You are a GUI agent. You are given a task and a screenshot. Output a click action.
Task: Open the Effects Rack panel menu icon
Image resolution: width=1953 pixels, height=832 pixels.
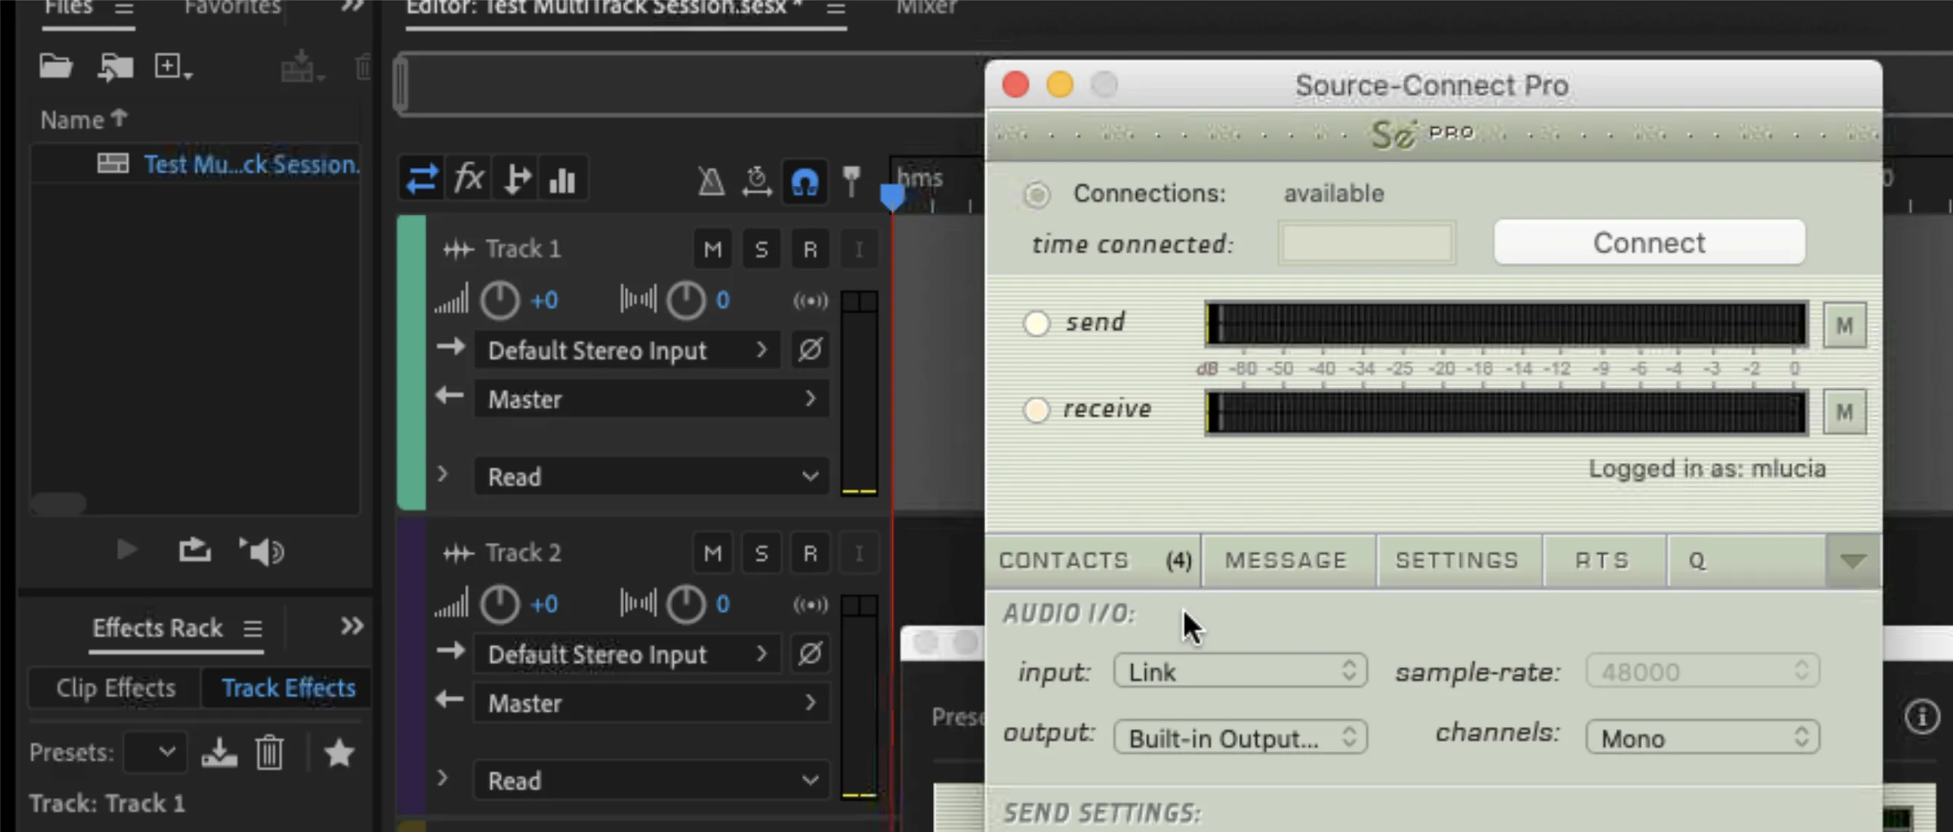pos(252,628)
